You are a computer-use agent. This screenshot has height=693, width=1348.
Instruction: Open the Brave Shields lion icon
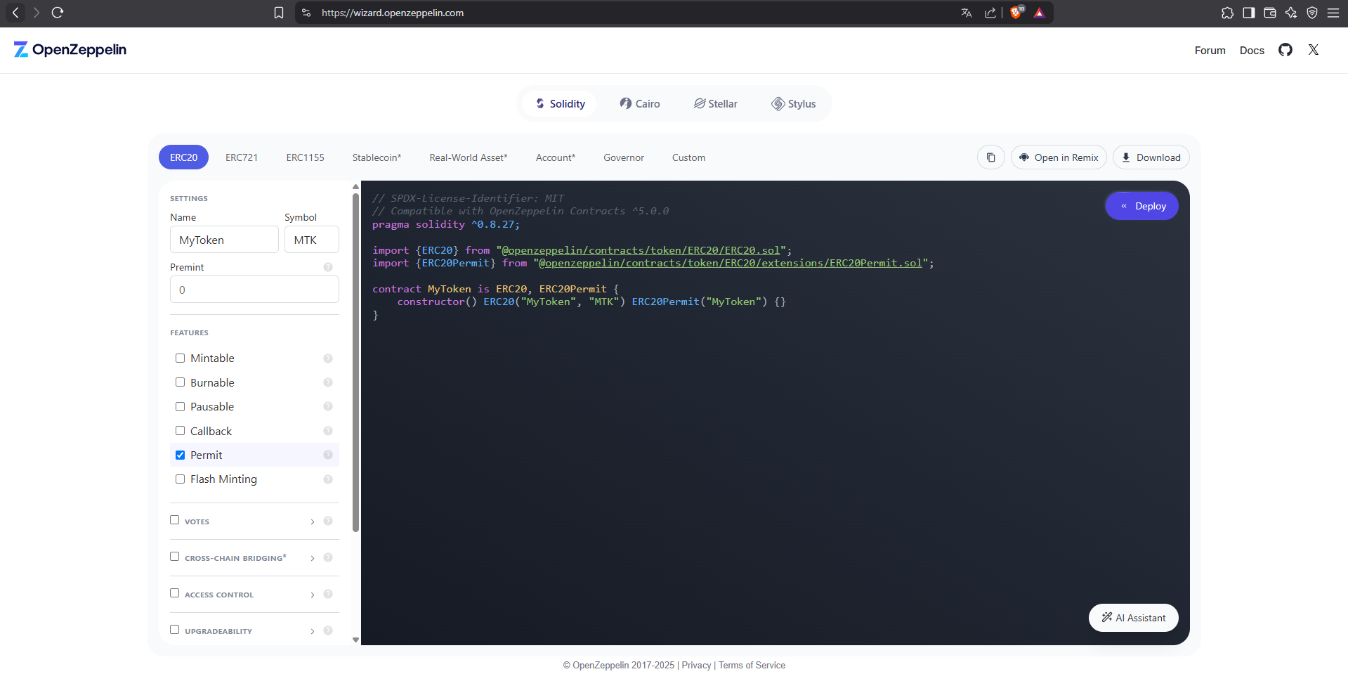(1016, 12)
